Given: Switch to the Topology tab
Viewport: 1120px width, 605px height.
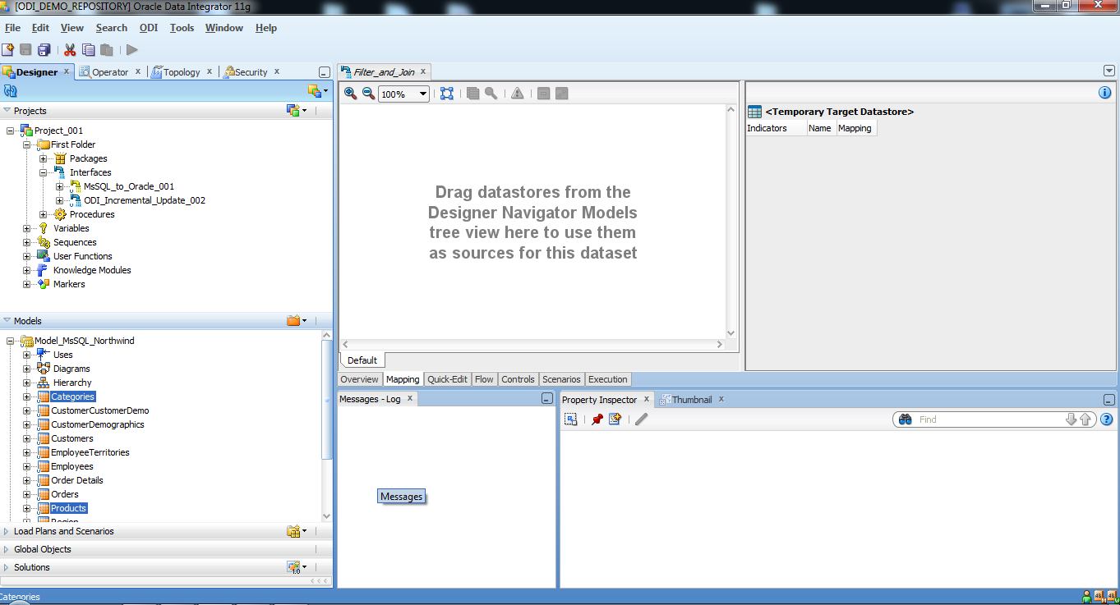Looking at the screenshot, I should pyautogui.click(x=181, y=71).
